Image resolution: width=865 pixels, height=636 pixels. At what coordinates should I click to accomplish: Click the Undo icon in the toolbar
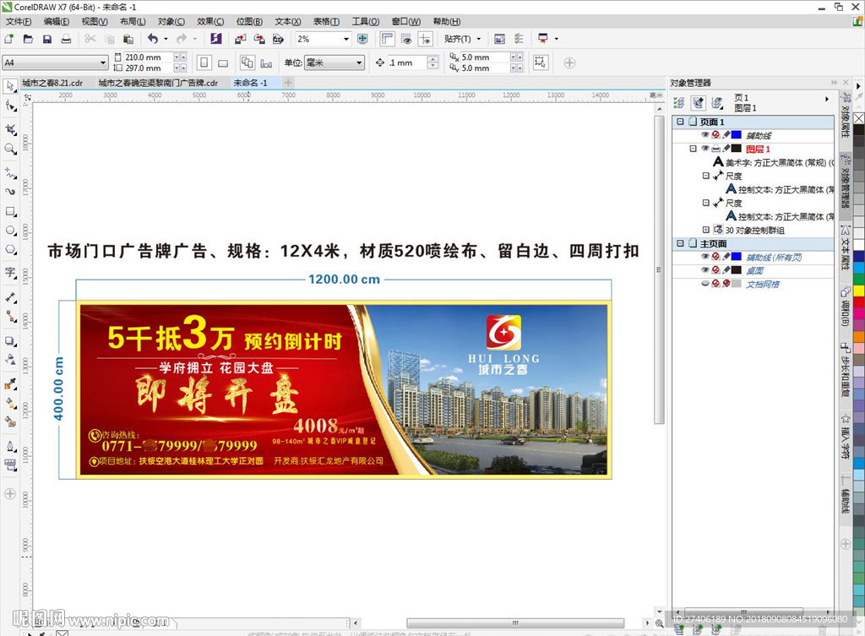pyautogui.click(x=154, y=38)
